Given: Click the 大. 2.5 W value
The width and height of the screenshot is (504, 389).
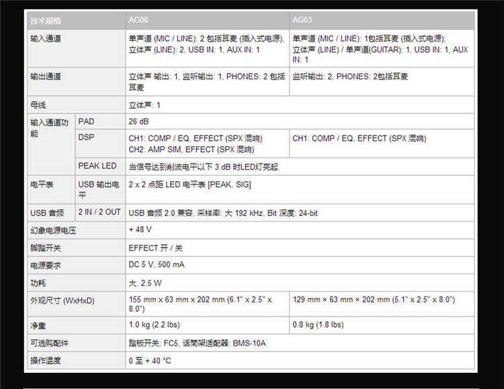Looking at the screenshot, I should point(145,283).
